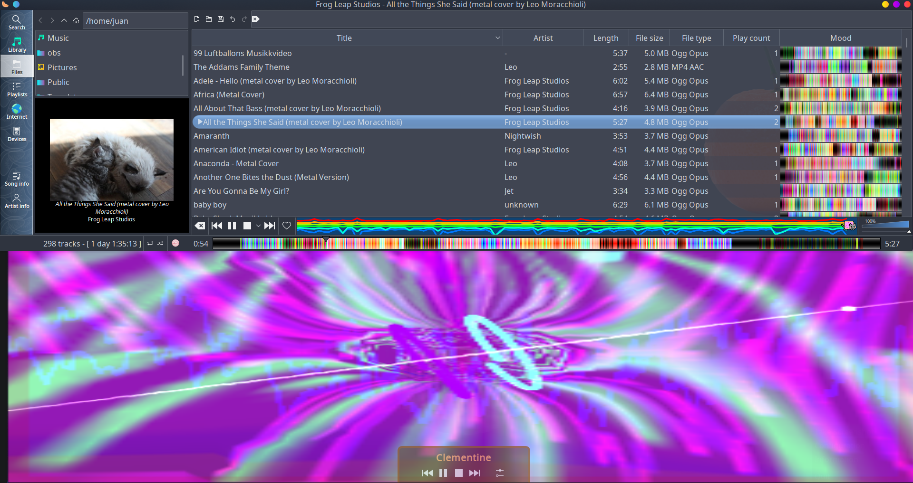
Task: Skip to next track
Action: point(270,226)
